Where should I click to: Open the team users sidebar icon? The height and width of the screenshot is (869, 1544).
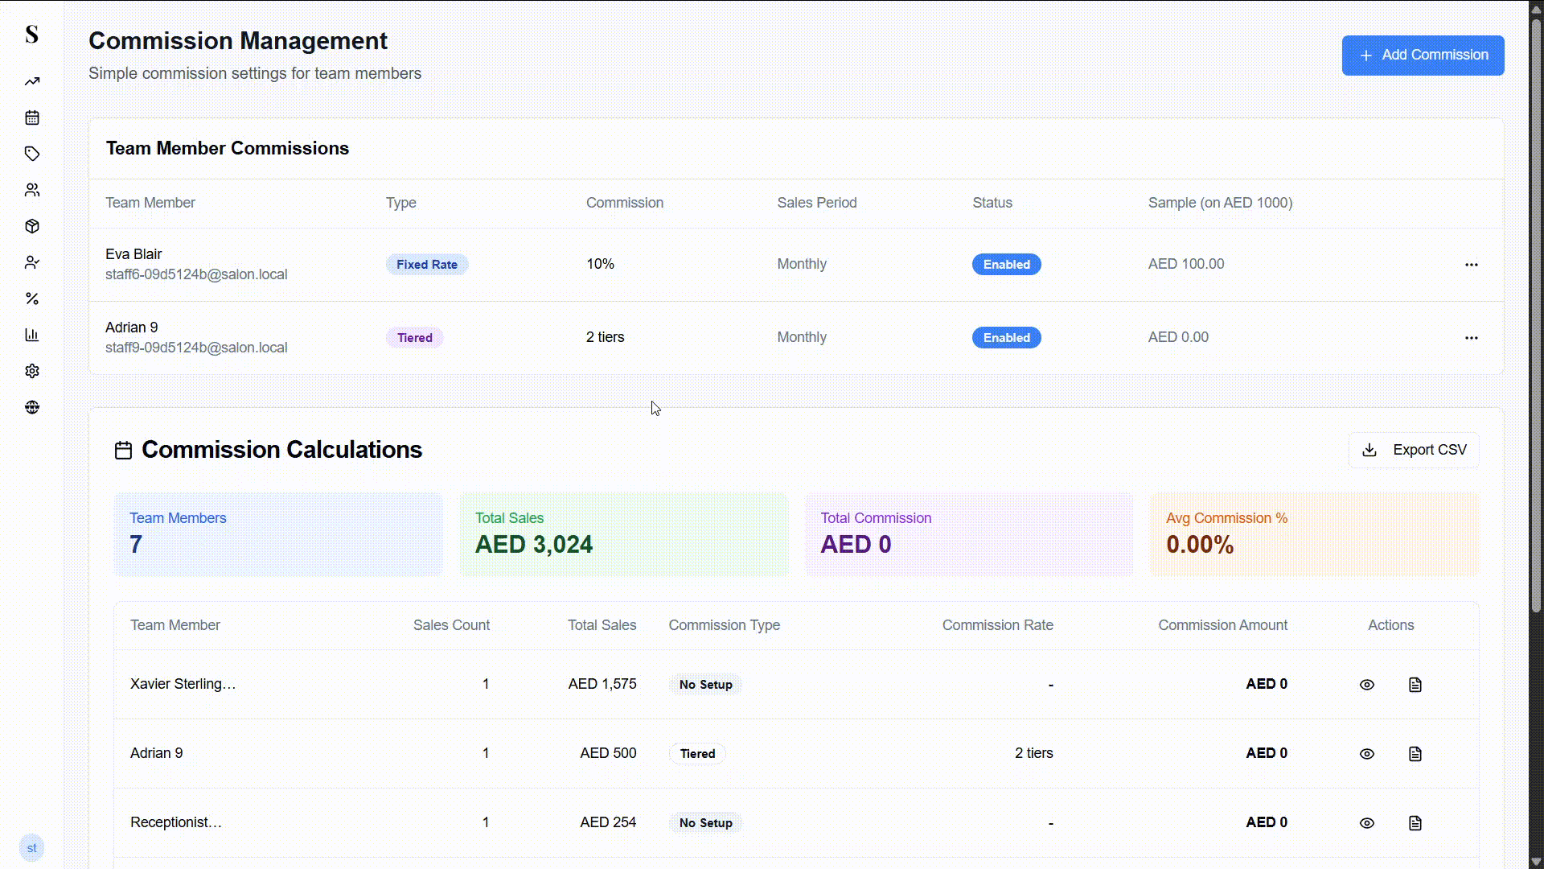tap(32, 190)
